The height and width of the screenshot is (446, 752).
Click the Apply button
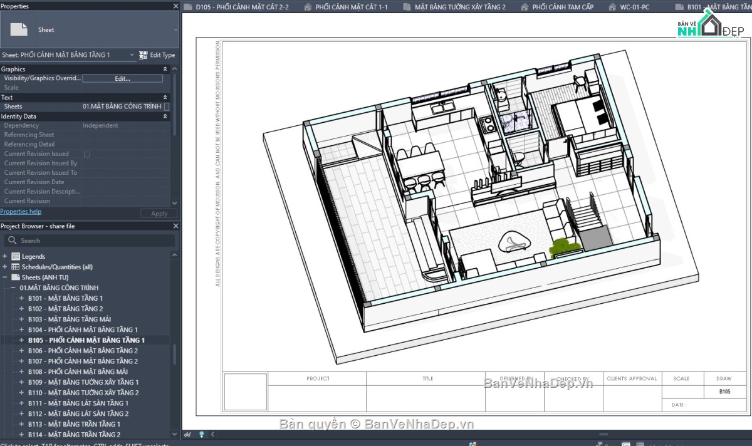[159, 214]
